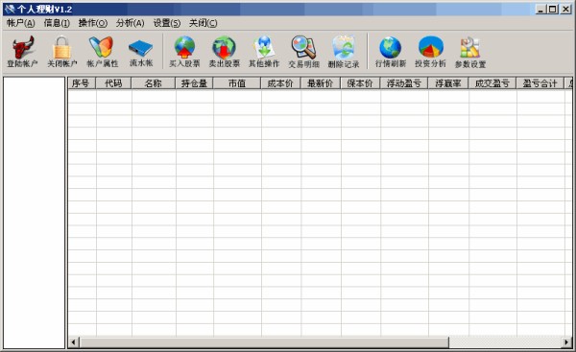Screen dimensions: 576x352
Task: Click the 保本价 column header
Action: 360,83
